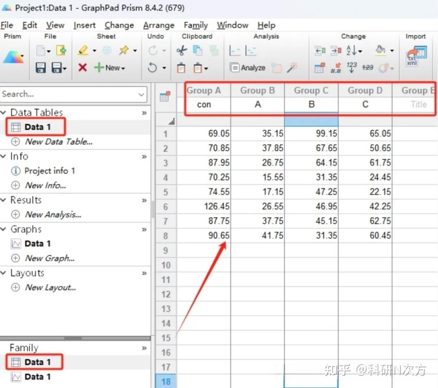Click the pushpin sheet icon
The height and width of the screenshot is (388, 438).
pos(124,51)
